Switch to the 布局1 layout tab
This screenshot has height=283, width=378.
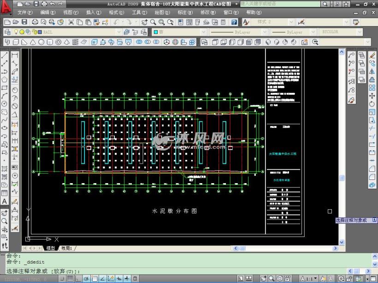pyautogui.click(x=67, y=248)
